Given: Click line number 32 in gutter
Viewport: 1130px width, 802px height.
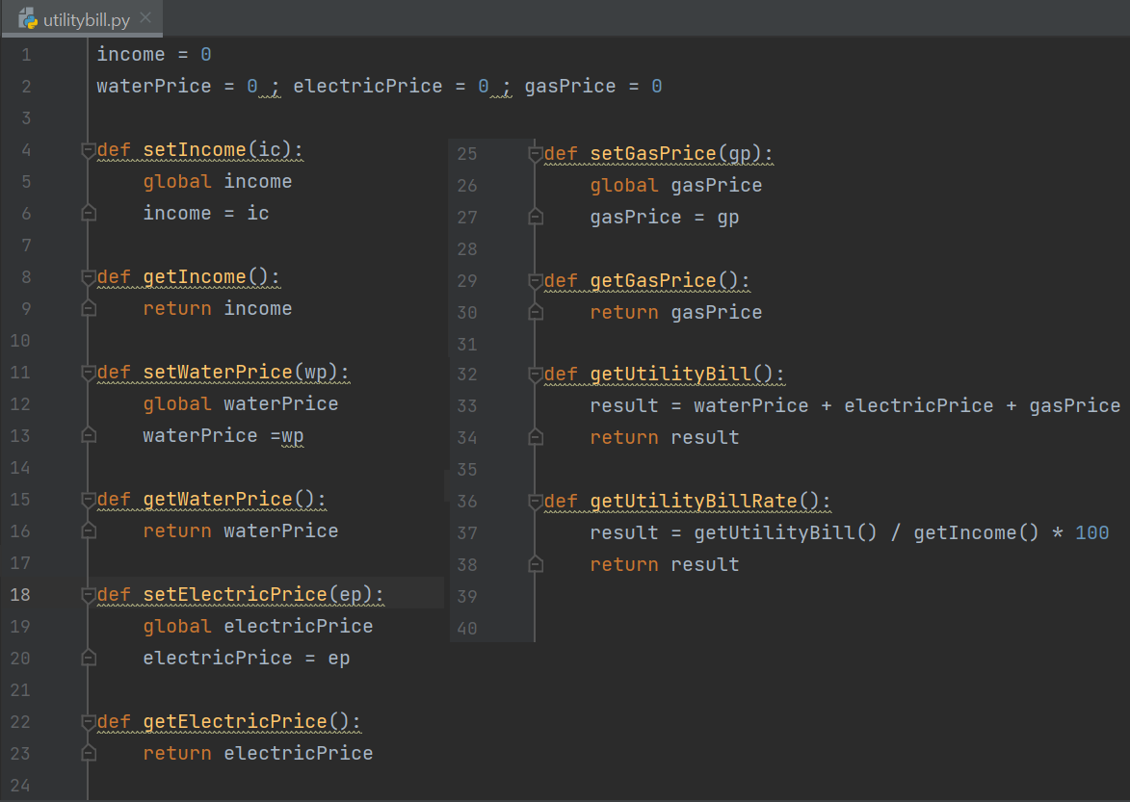Looking at the screenshot, I should (x=467, y=375).
